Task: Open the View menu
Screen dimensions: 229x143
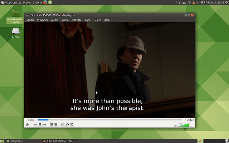Action: coord(97,20)
